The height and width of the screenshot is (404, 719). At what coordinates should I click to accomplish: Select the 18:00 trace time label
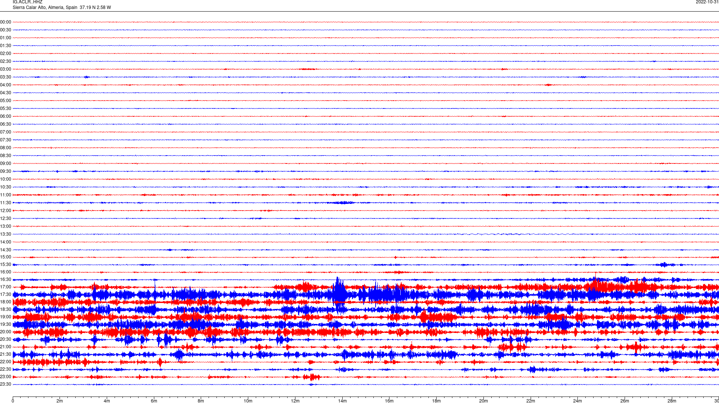[6, 302]
